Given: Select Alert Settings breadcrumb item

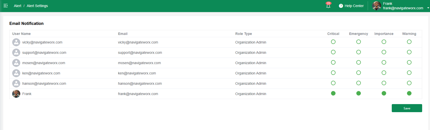Looking at the screenshot, I should [x=37, y=6].
